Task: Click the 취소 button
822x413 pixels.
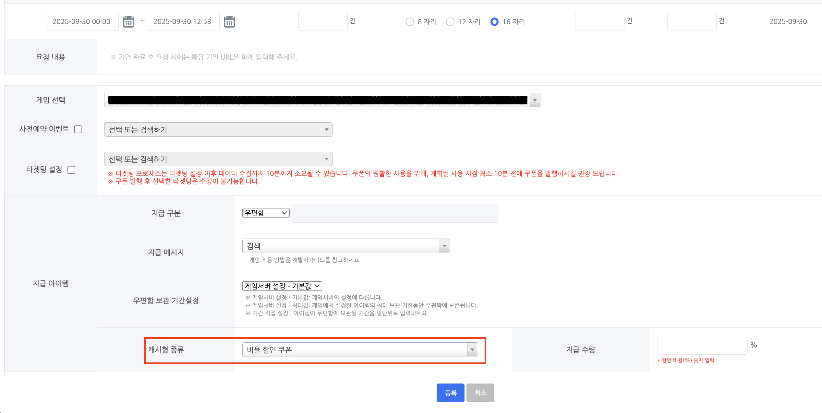Action: [480, 393]
